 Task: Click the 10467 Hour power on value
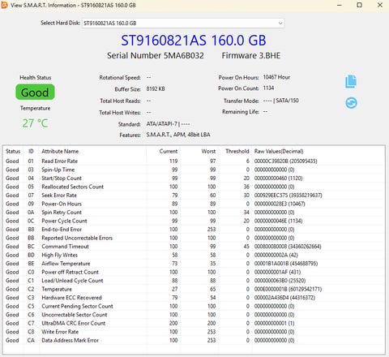[276, 77]
